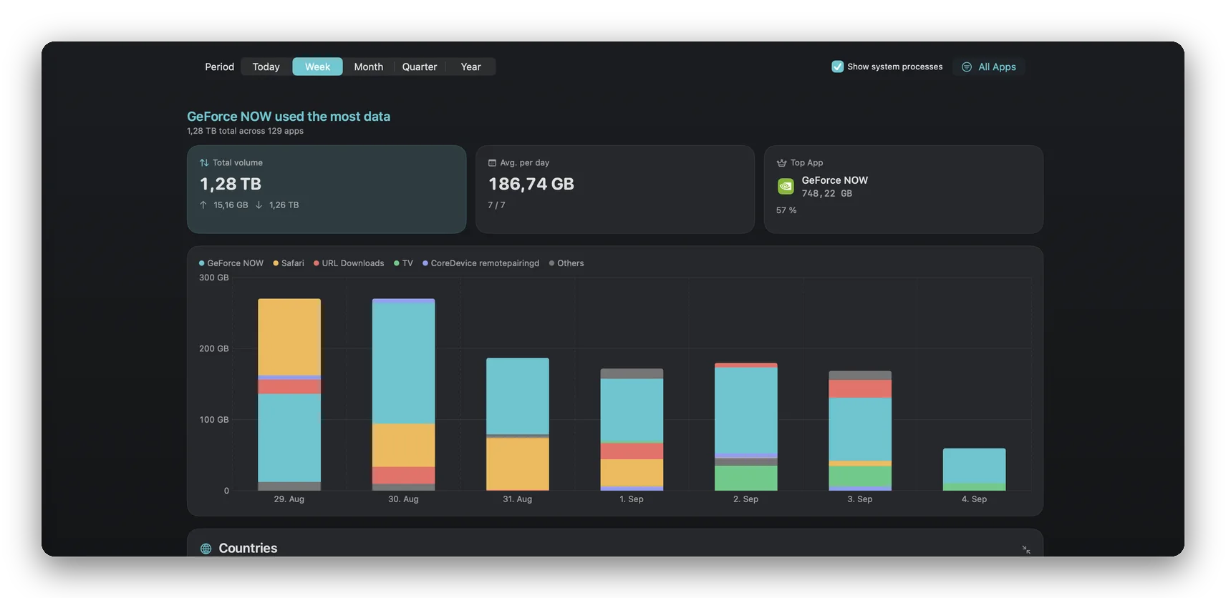This screenshot has height=598, width=1226.
Task: Click the Total volume arrows icon
Action: coord(204,162)
